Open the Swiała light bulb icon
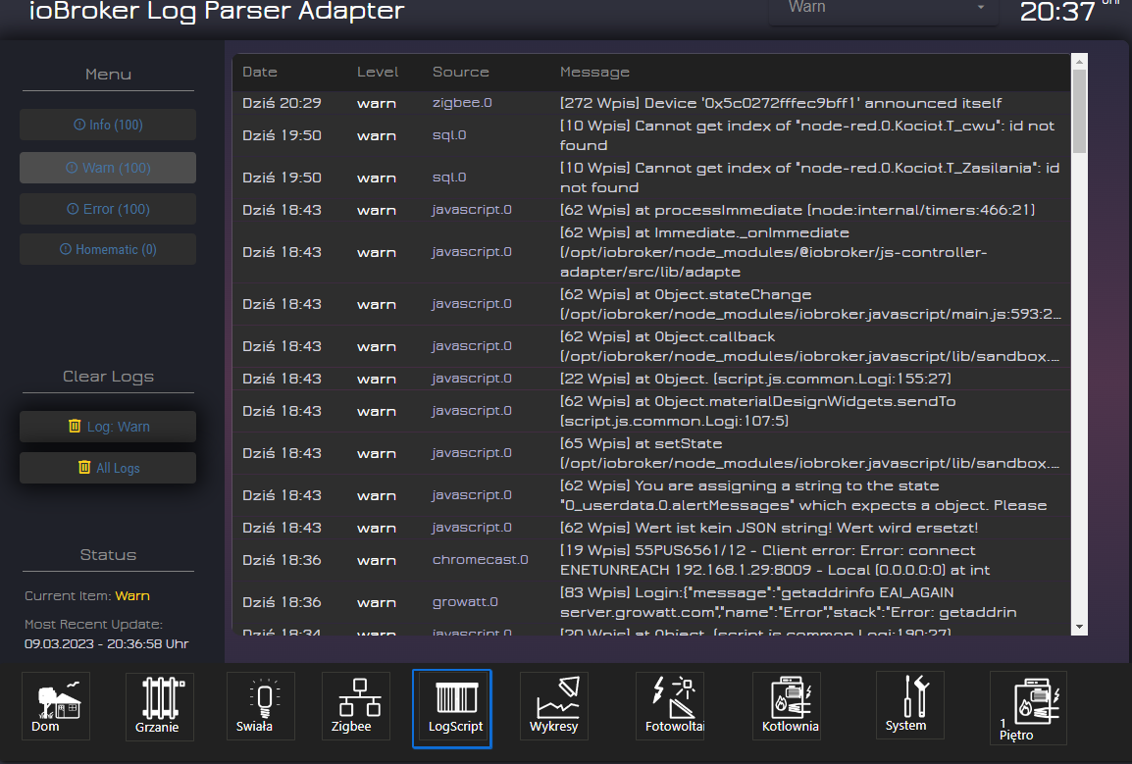The width and height of the screenshot is (1132, 764). tap(261, 705)
